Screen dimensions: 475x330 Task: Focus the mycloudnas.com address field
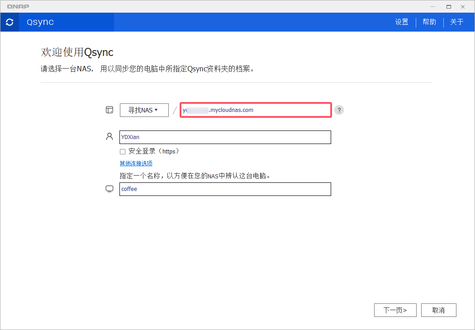click(256, 110)
